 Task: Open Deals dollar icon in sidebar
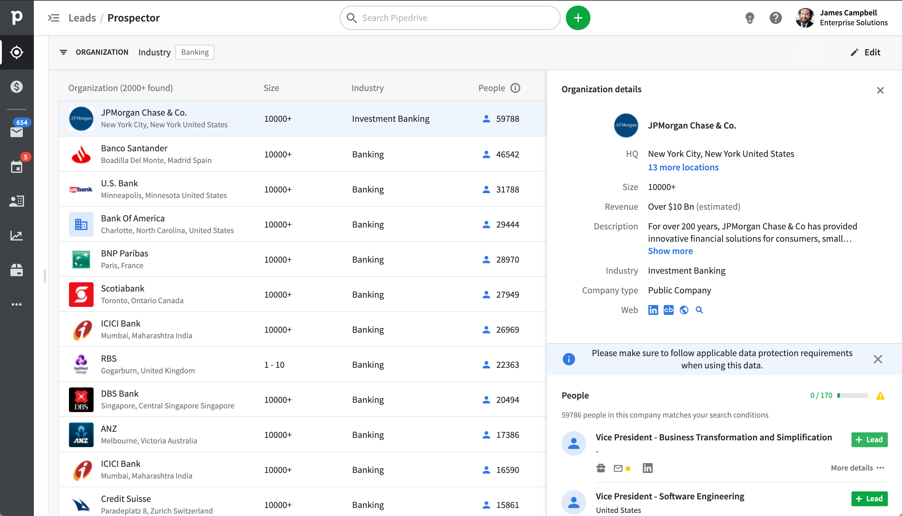(x=17, y=87)
